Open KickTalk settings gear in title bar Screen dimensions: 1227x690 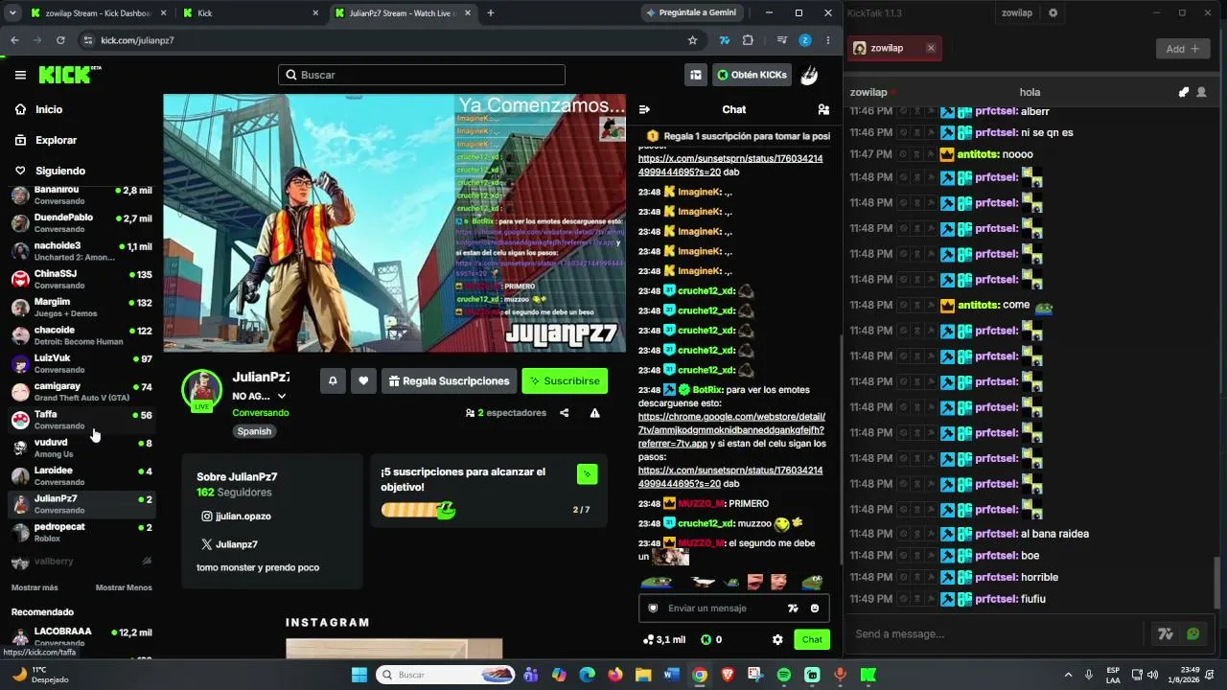1053,13
